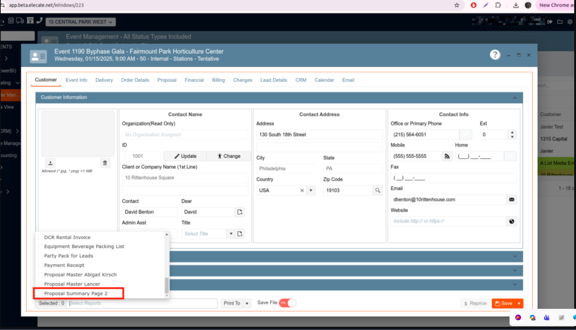
Task: Open the 15 CENTRAL PARK WEST location dropdown
Action: point(80,22)
